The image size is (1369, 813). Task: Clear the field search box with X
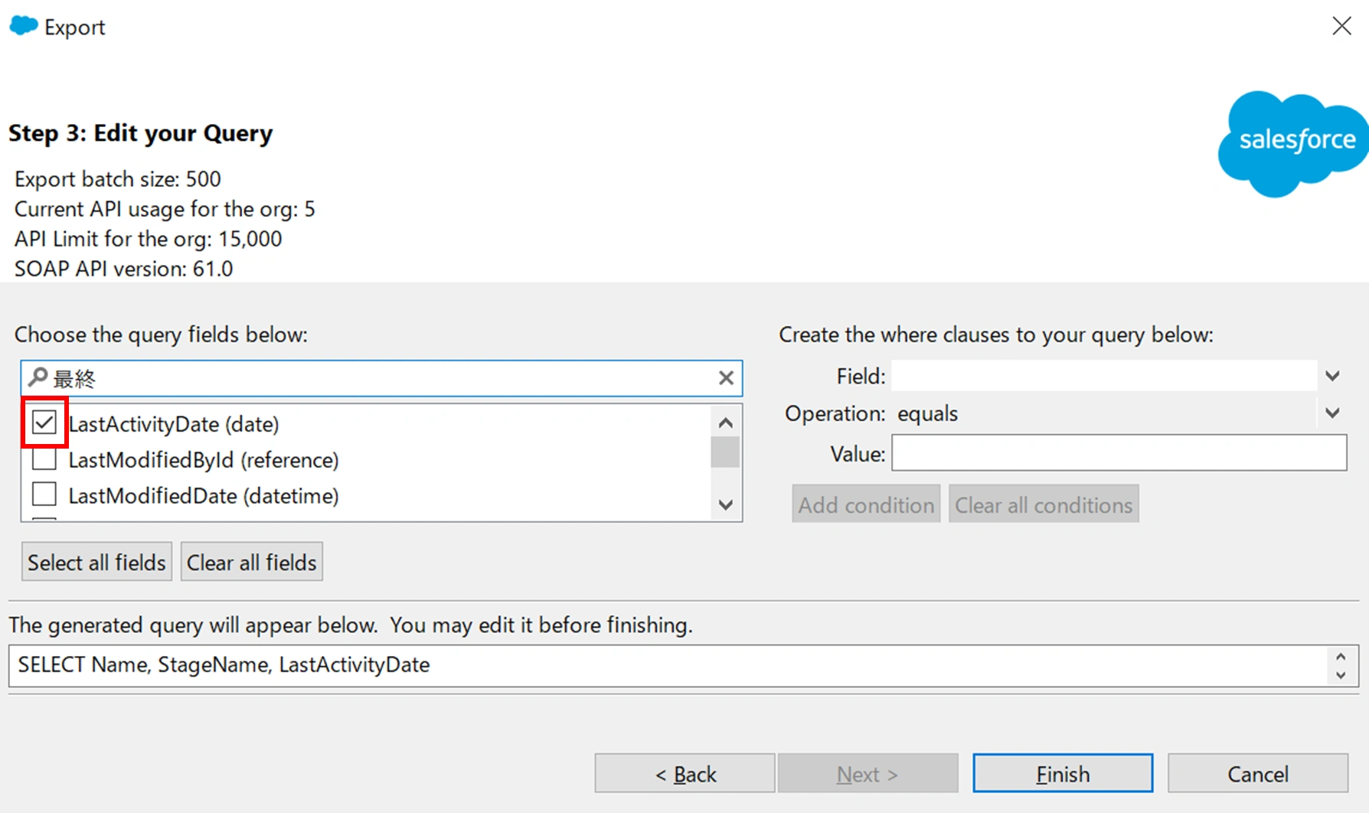click(x=726, y=377)
